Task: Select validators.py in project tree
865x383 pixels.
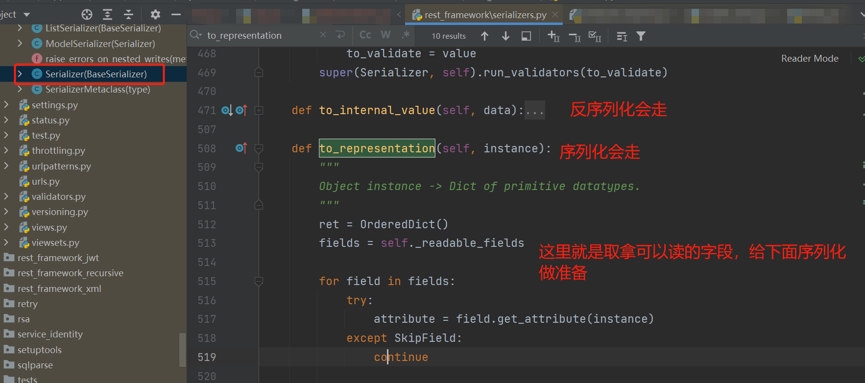Action: 58,196
